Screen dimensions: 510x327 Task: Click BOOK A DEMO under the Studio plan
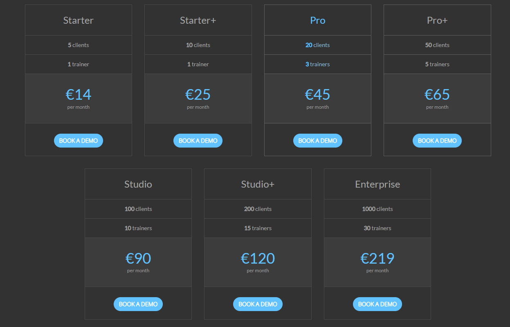[138, 304]
